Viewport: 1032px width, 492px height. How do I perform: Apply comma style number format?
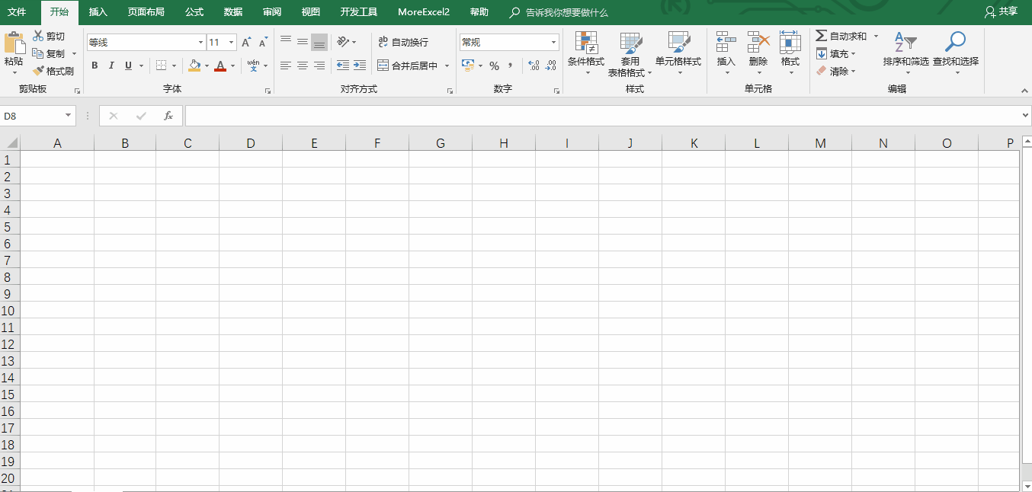[510, 65]
